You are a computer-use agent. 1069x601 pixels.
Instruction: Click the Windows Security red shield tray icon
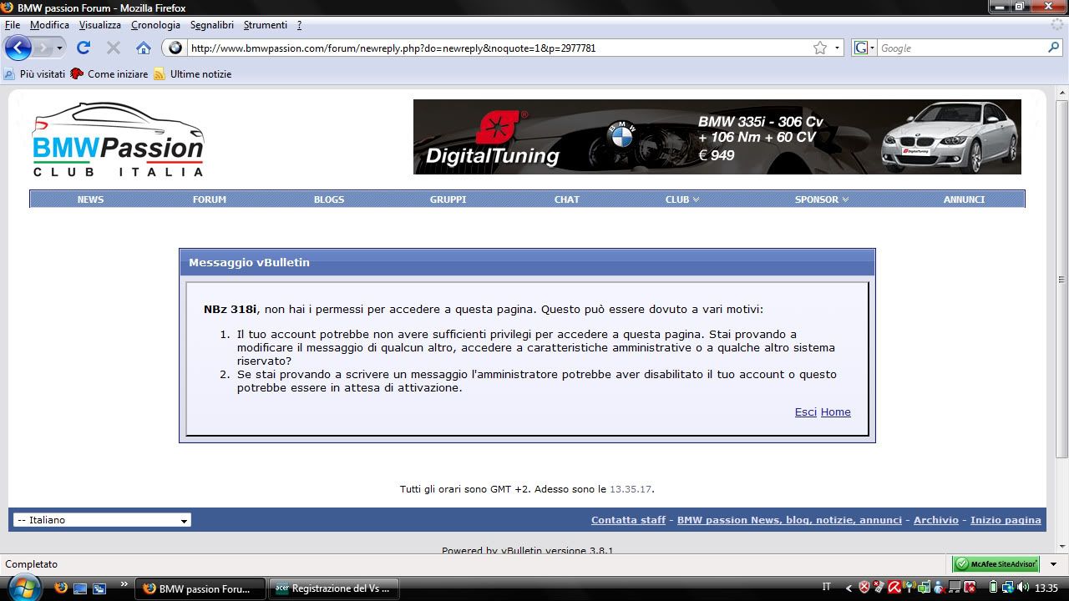click(864, 588)
